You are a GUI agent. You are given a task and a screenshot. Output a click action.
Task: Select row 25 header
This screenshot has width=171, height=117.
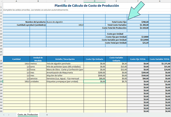point(2,81)
